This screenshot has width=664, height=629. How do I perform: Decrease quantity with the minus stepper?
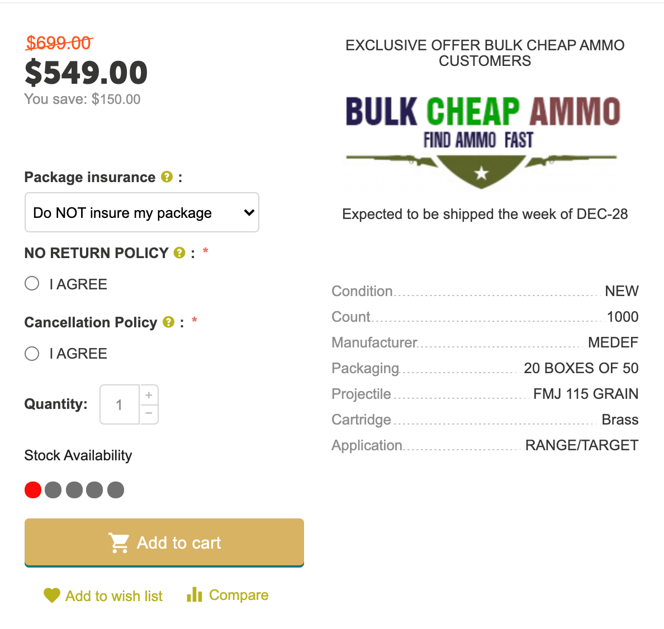click(149, 413)
